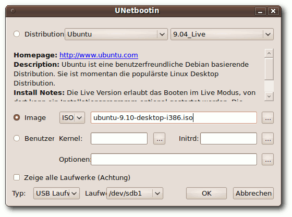Browse for Initrd file button
Viewport: 292px width, 217px height.
(267, 138)
